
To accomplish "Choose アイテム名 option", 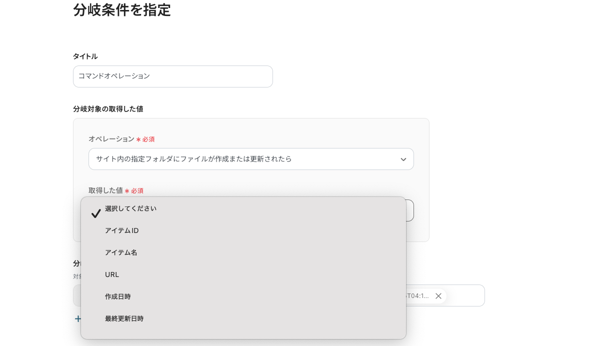I will pos(121,252).
